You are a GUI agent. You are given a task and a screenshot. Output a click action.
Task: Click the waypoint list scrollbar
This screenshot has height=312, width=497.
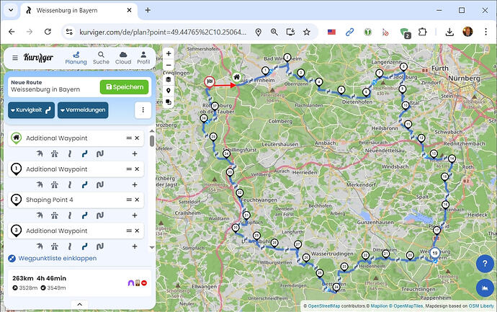[151, 141]
